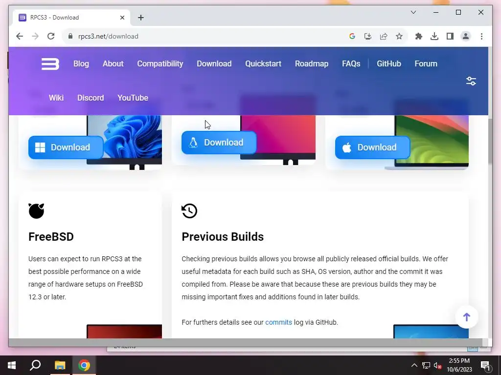Image resolution: width=501 pixels, height=375 pixels.
Task: Open the notification center icon
Action: click(x=485, y=365)
